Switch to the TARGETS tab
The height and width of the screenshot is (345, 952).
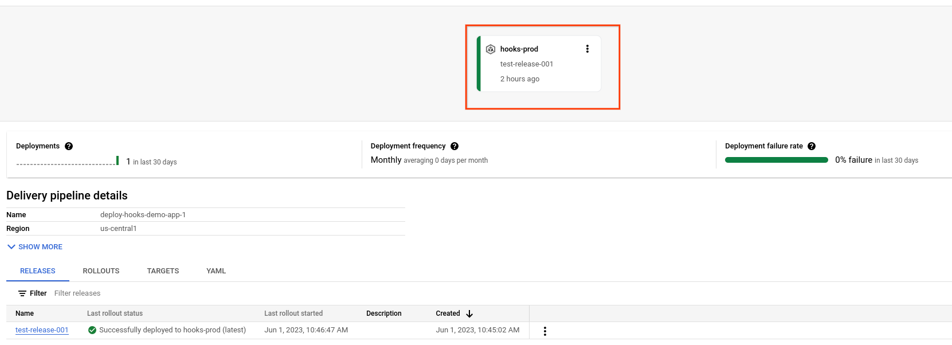[x=163, y=271]
